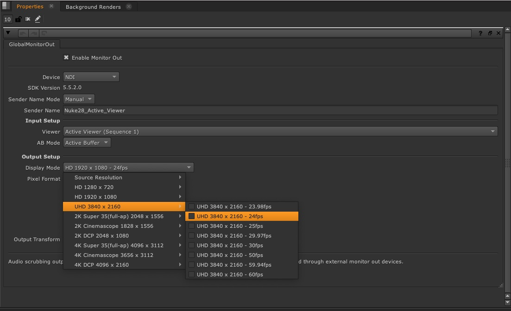The height and width of the screenshot is (311, 511).
Task: Click the pencil edit icon in toolbar
Action: pos(38,19)
